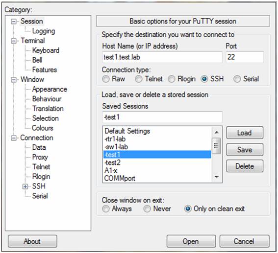This screenshot has height=253, width=278.
Task: Click inside the Host Name field
Action: click(x=162, y=57)
